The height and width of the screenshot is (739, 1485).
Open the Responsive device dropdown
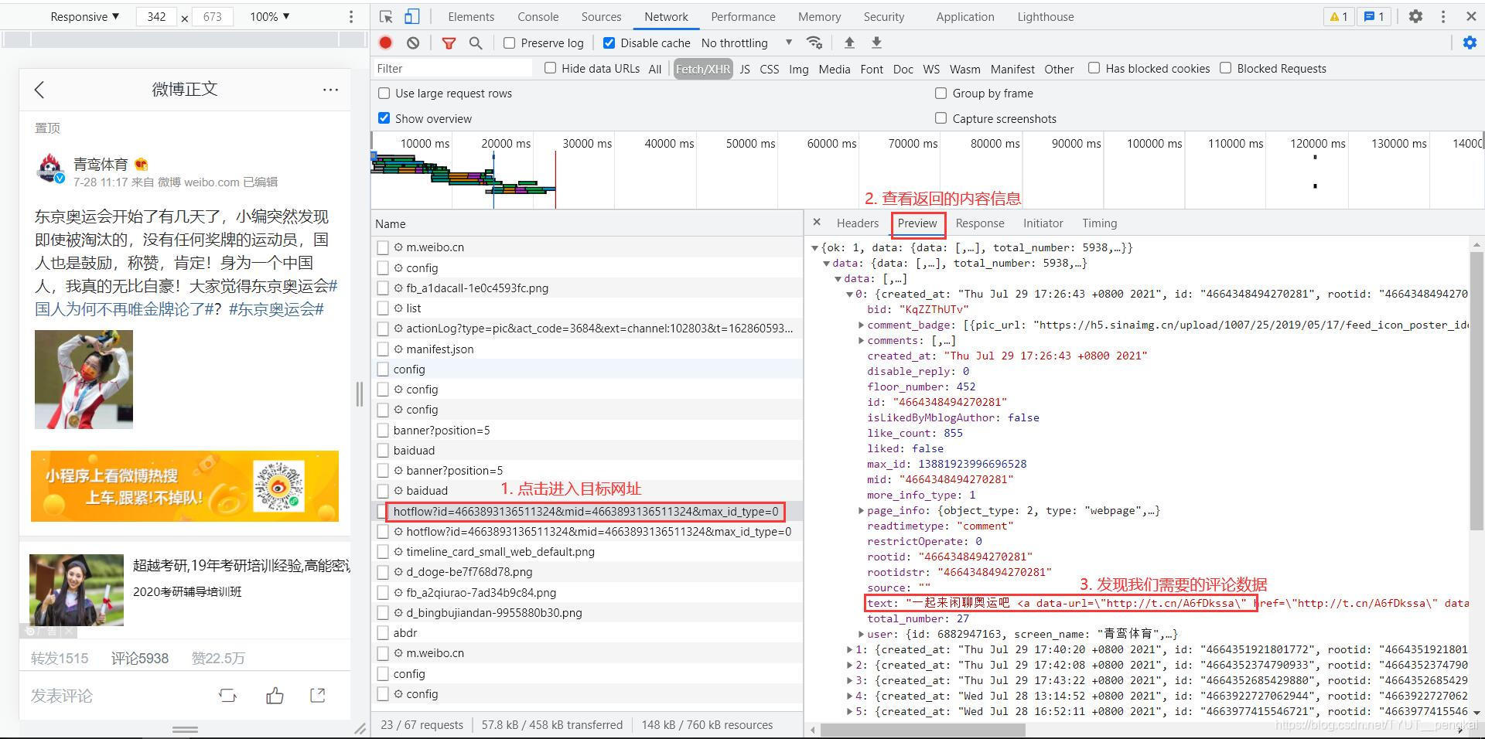pos(84,16)
